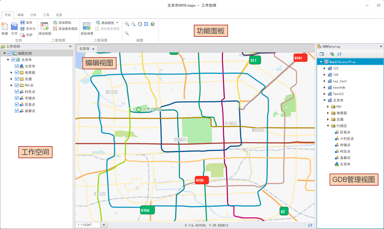The height and width of the screenshot is (229, 384).
Task: Select the zoom in magnifier tool
Action: tap(127, 24)
